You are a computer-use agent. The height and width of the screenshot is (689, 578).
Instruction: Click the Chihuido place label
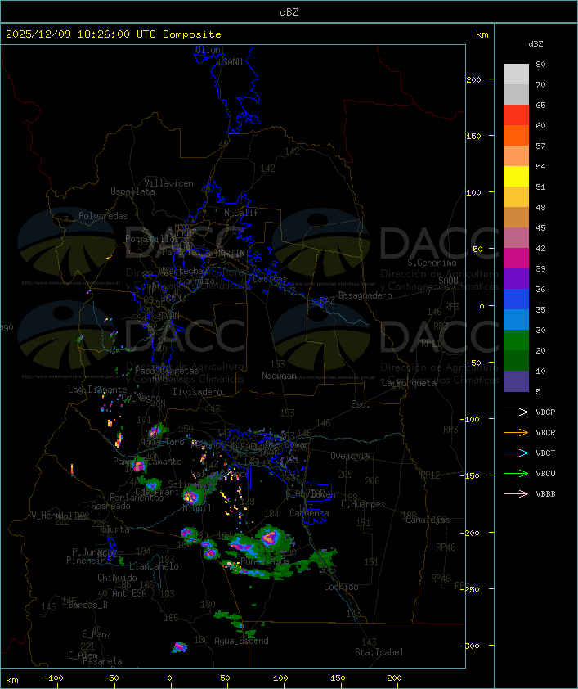[x=117, y=578]
